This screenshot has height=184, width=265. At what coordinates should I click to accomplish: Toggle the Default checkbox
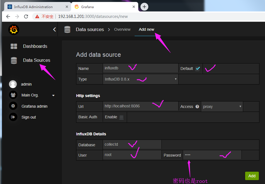point(198,69)
